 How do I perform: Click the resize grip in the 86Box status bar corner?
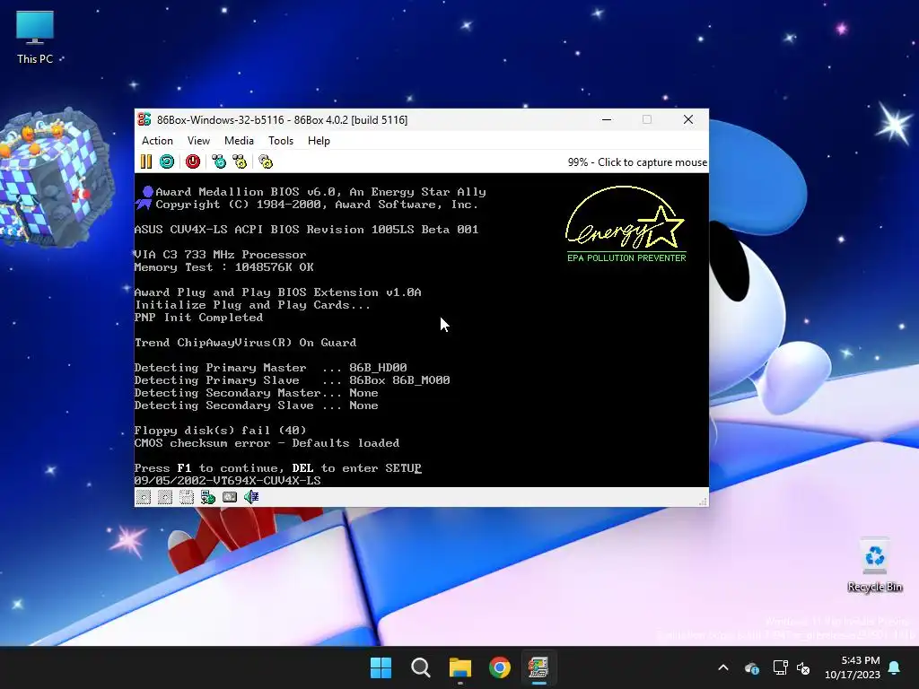pyautogui.click(x=703, y=501)
